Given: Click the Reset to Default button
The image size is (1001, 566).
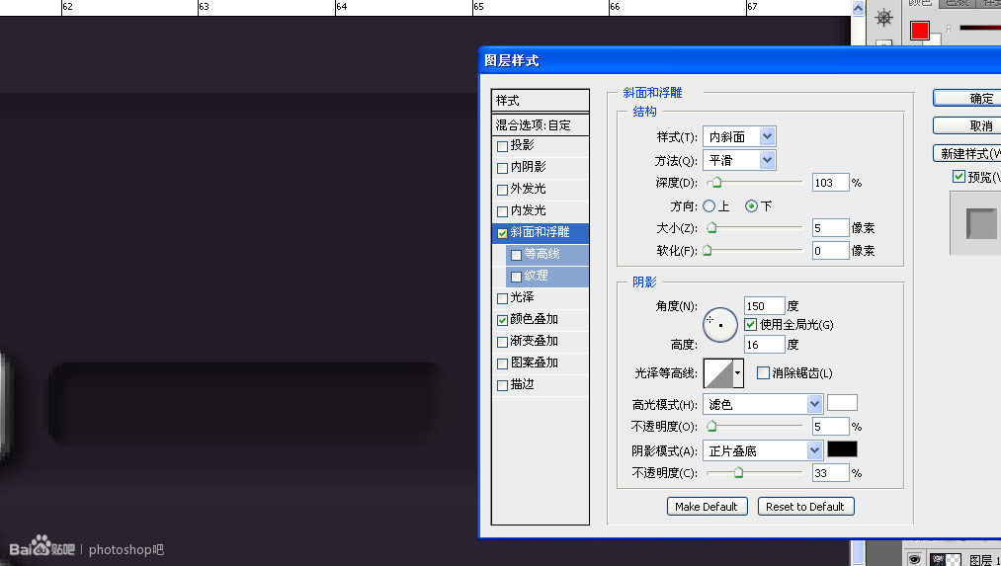Looking at the screenshot, I should pyautogui.click(x=805, y=507).
